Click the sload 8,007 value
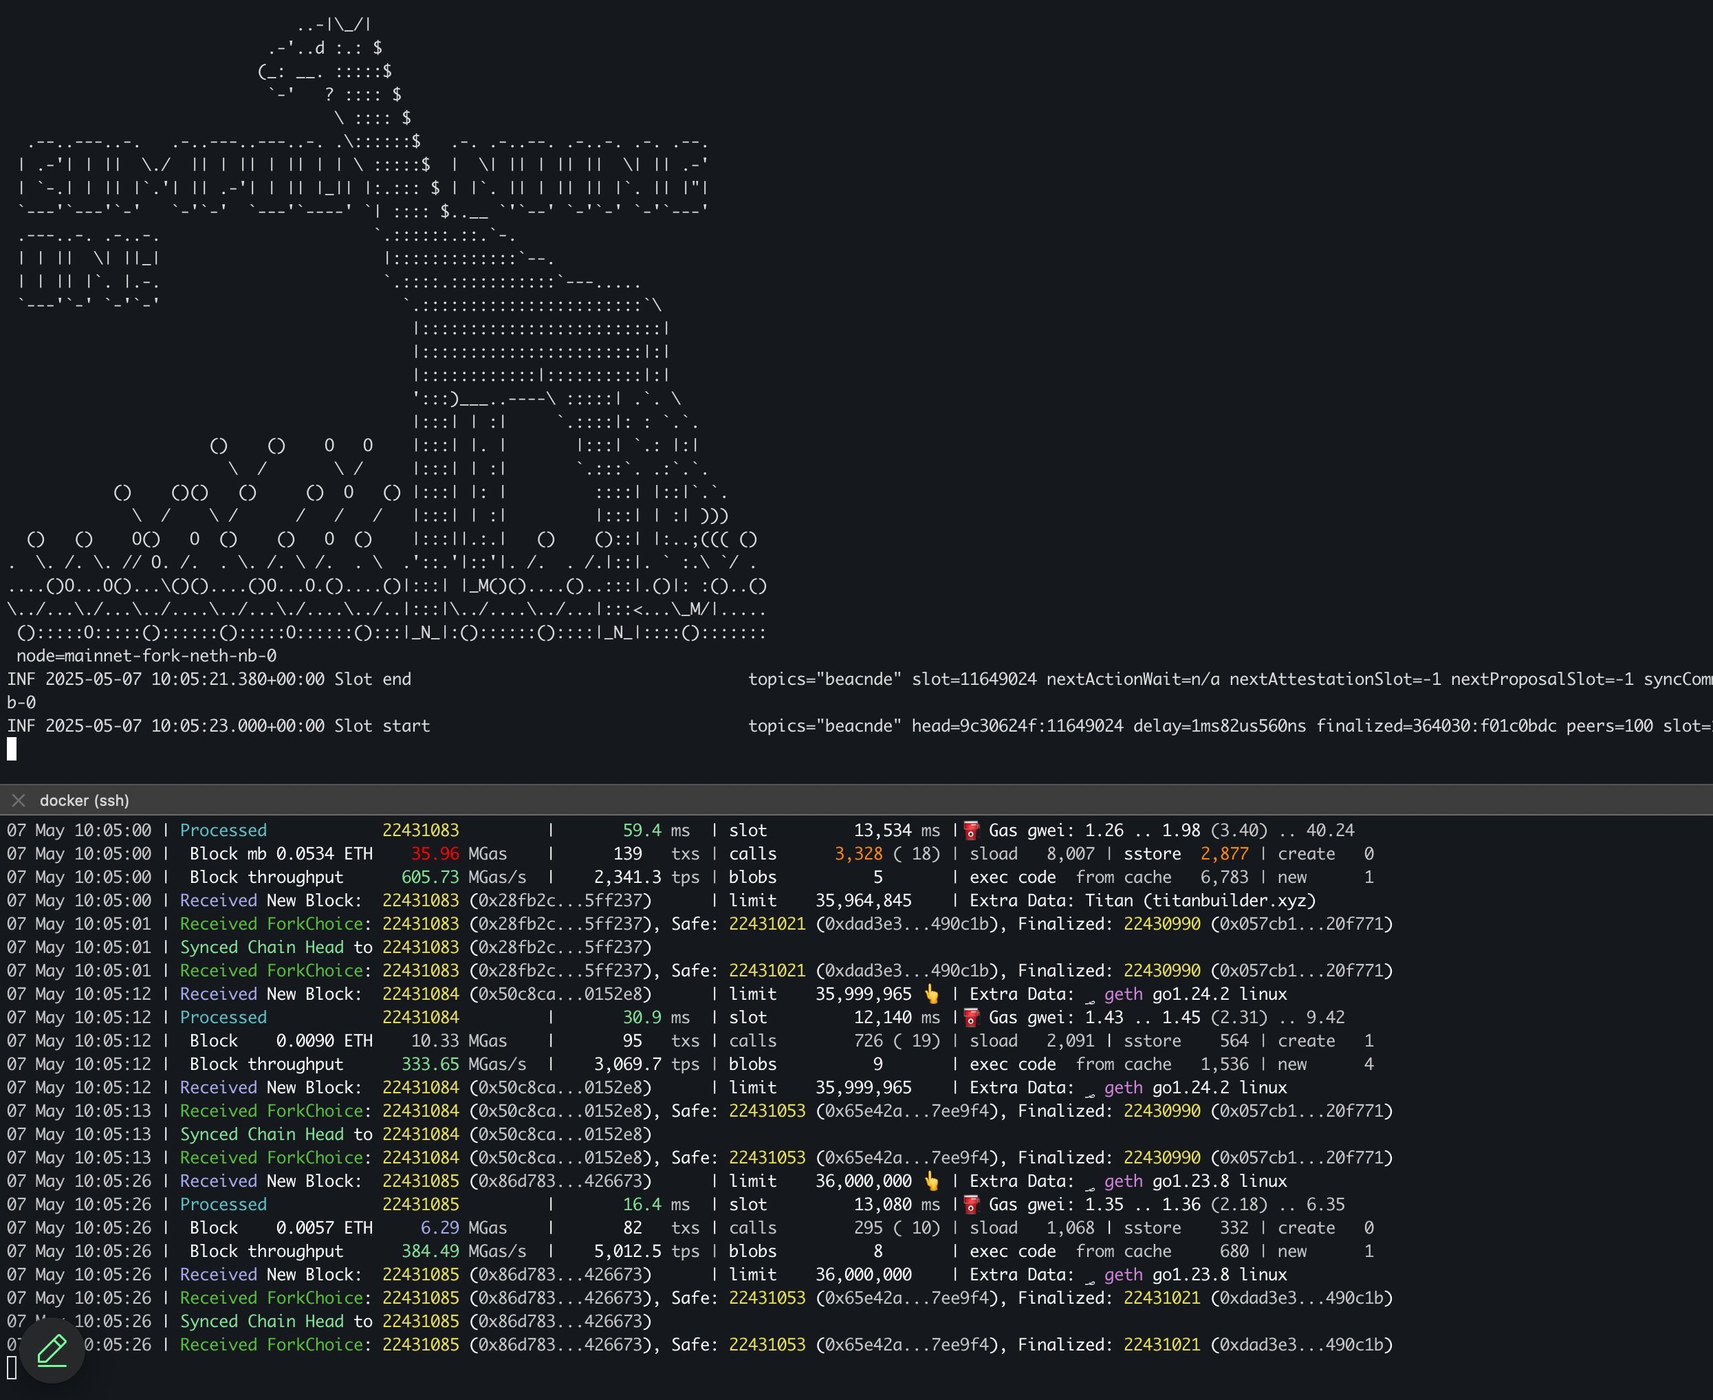 pos(1070,854)
